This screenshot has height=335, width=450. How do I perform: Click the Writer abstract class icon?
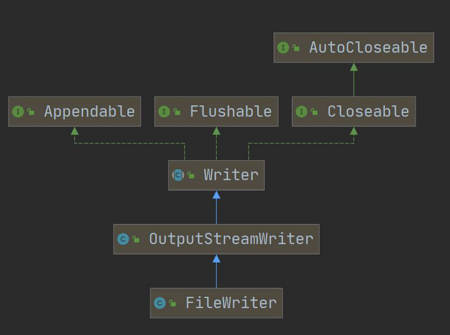click(178, 175)
